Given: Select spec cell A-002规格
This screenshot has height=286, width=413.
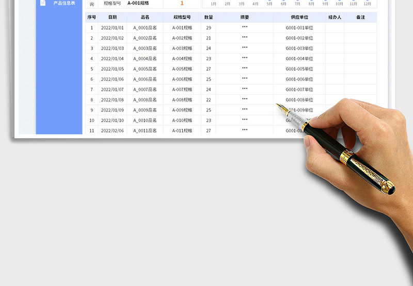Looking at the screenshot, I should (x=182, y=38).
